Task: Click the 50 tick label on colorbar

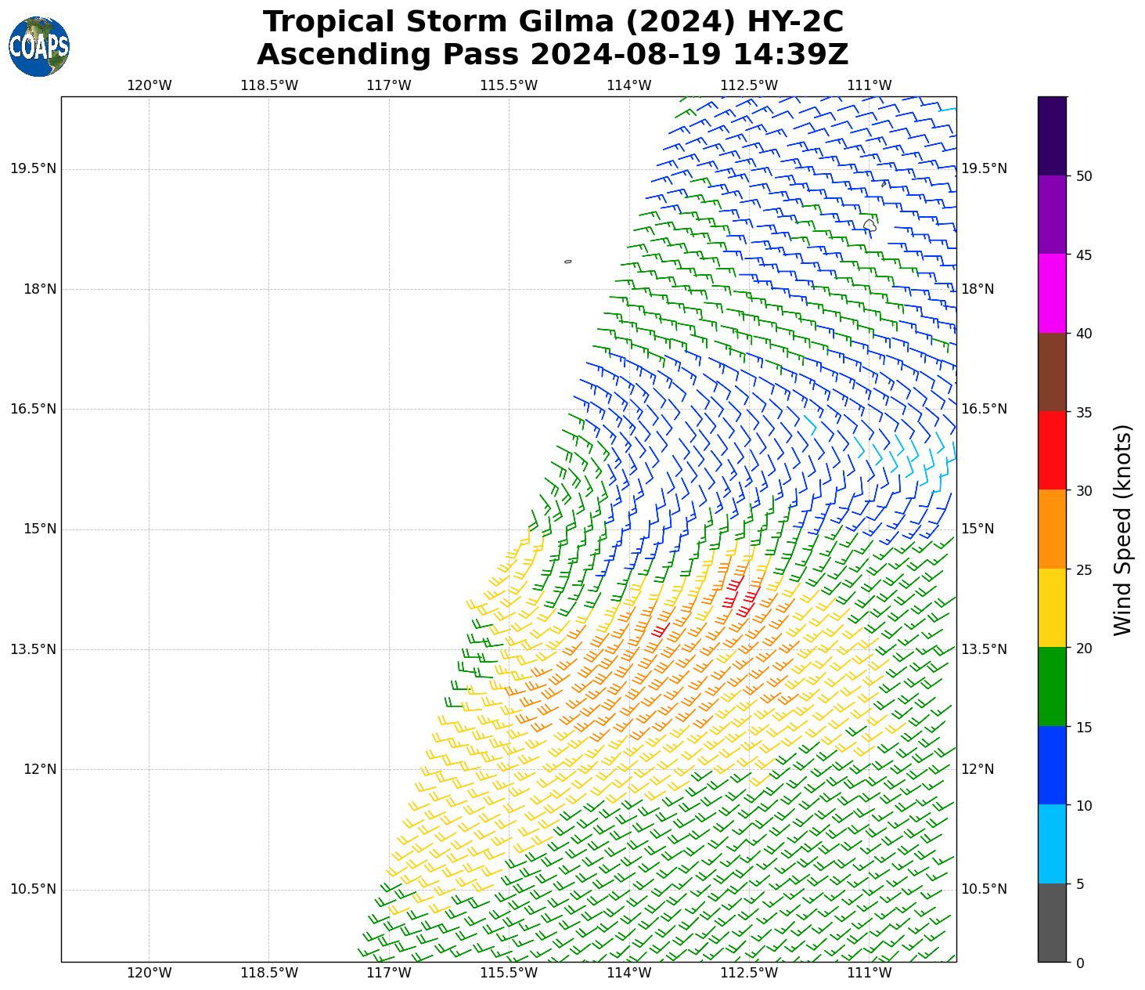Action: pos(1084,176)
